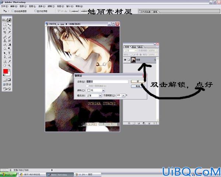Click the layer name input field in dialog

(x=107, y=81)
